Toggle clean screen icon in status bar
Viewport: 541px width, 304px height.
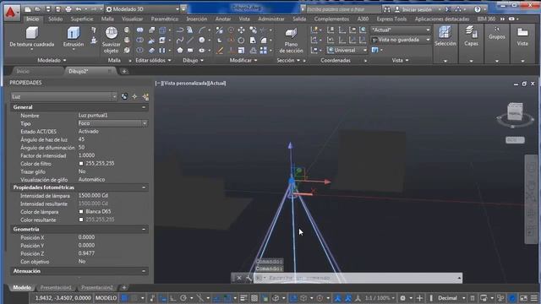523,298
